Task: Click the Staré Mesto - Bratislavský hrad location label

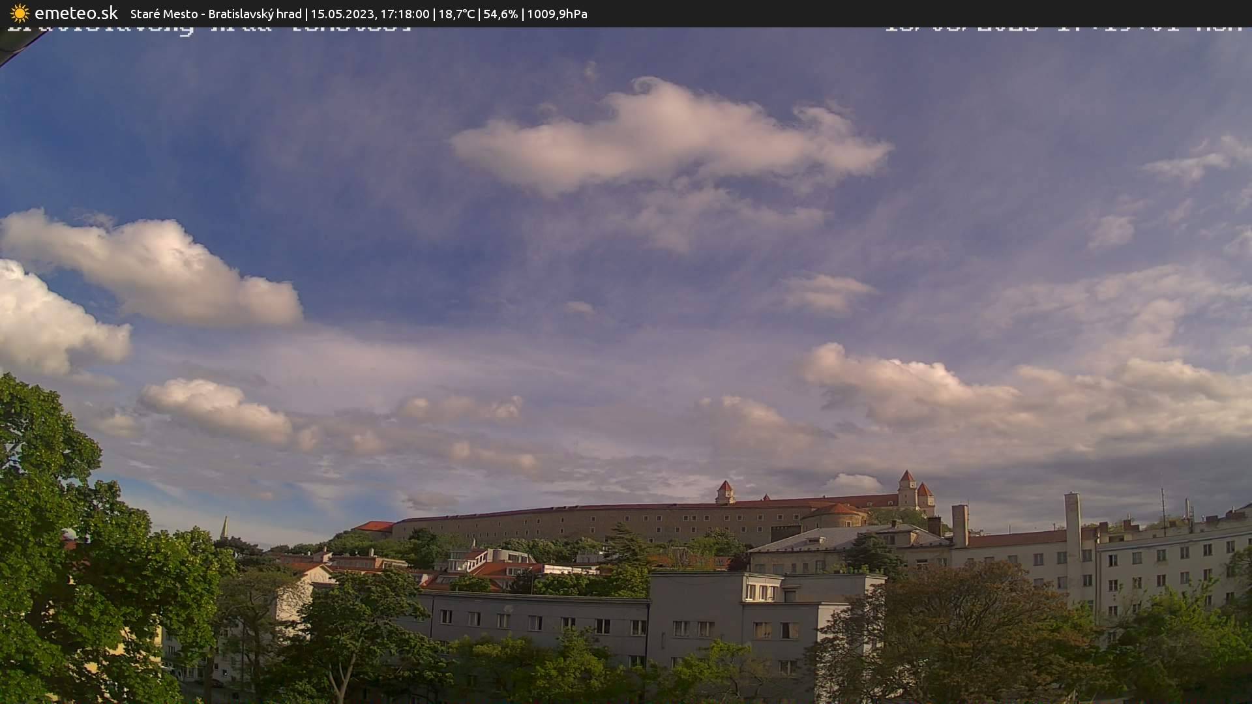Action: (x=216, y=14)
